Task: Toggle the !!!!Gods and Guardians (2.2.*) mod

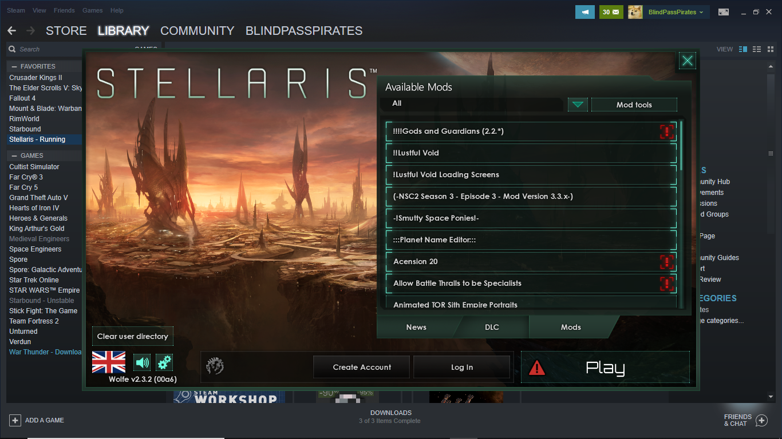Action: (x=531, y=131)
